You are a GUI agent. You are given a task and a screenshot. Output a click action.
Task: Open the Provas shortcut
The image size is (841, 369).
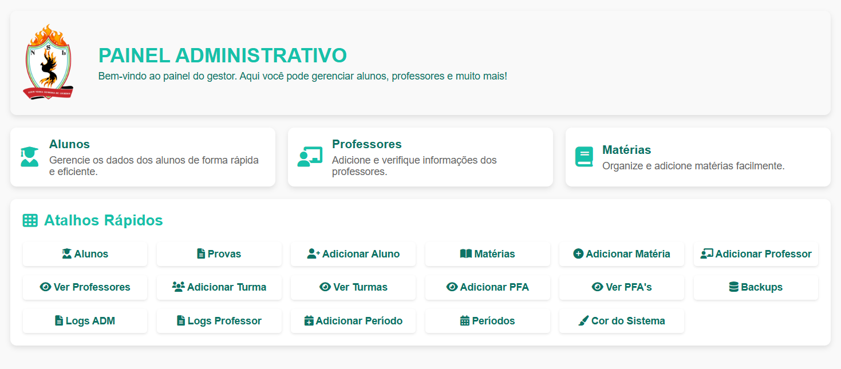(x=219, y=254)
